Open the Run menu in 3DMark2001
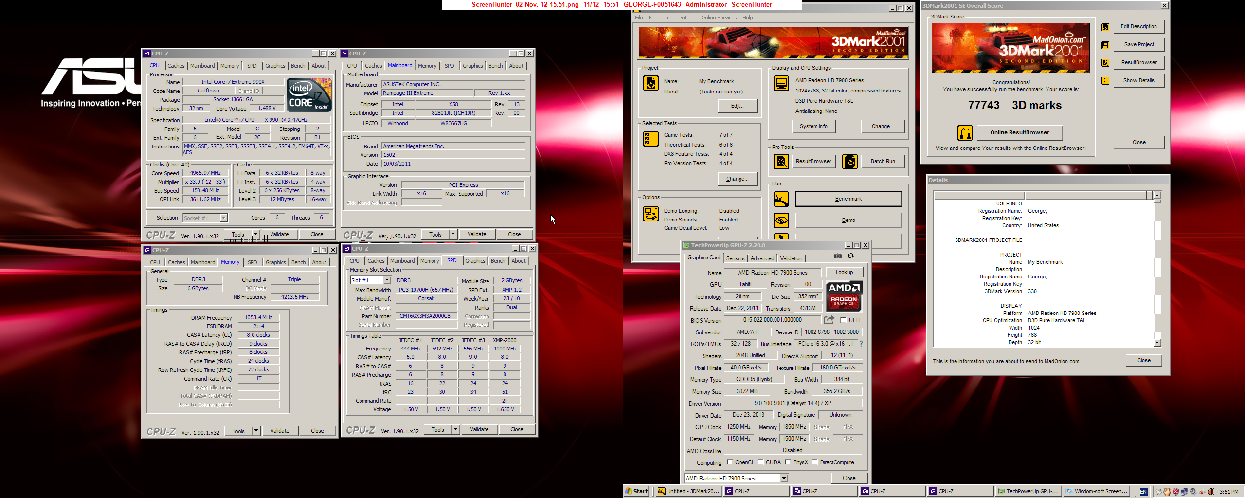This screenshot has width=1245, height=498. point(668,18)
